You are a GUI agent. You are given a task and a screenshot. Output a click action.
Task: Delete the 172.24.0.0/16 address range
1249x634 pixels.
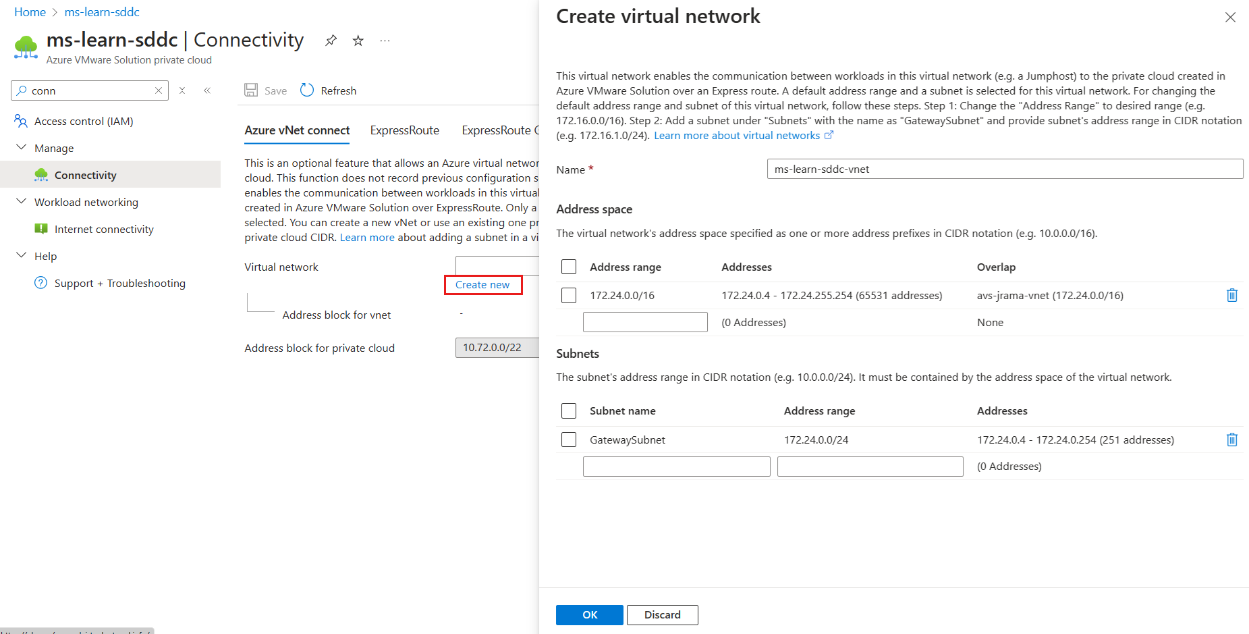point(1231,295)
